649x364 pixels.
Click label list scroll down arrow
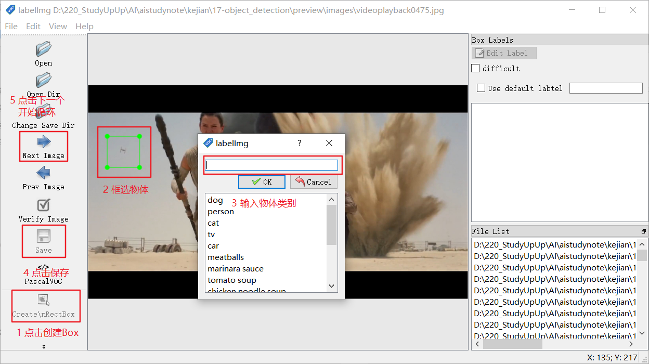tap(332, 287)
